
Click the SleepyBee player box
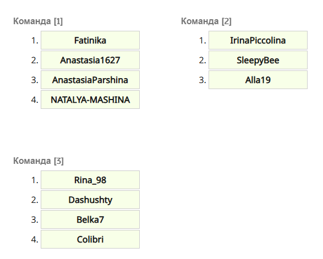(x=258, y=60)
